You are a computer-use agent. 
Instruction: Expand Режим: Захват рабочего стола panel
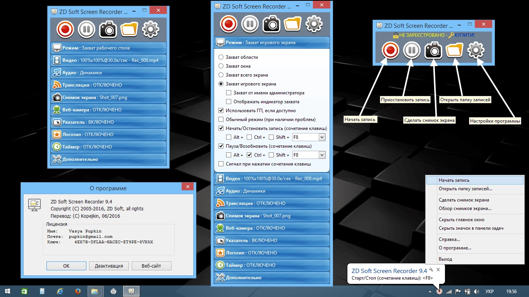tap(108, 48)
